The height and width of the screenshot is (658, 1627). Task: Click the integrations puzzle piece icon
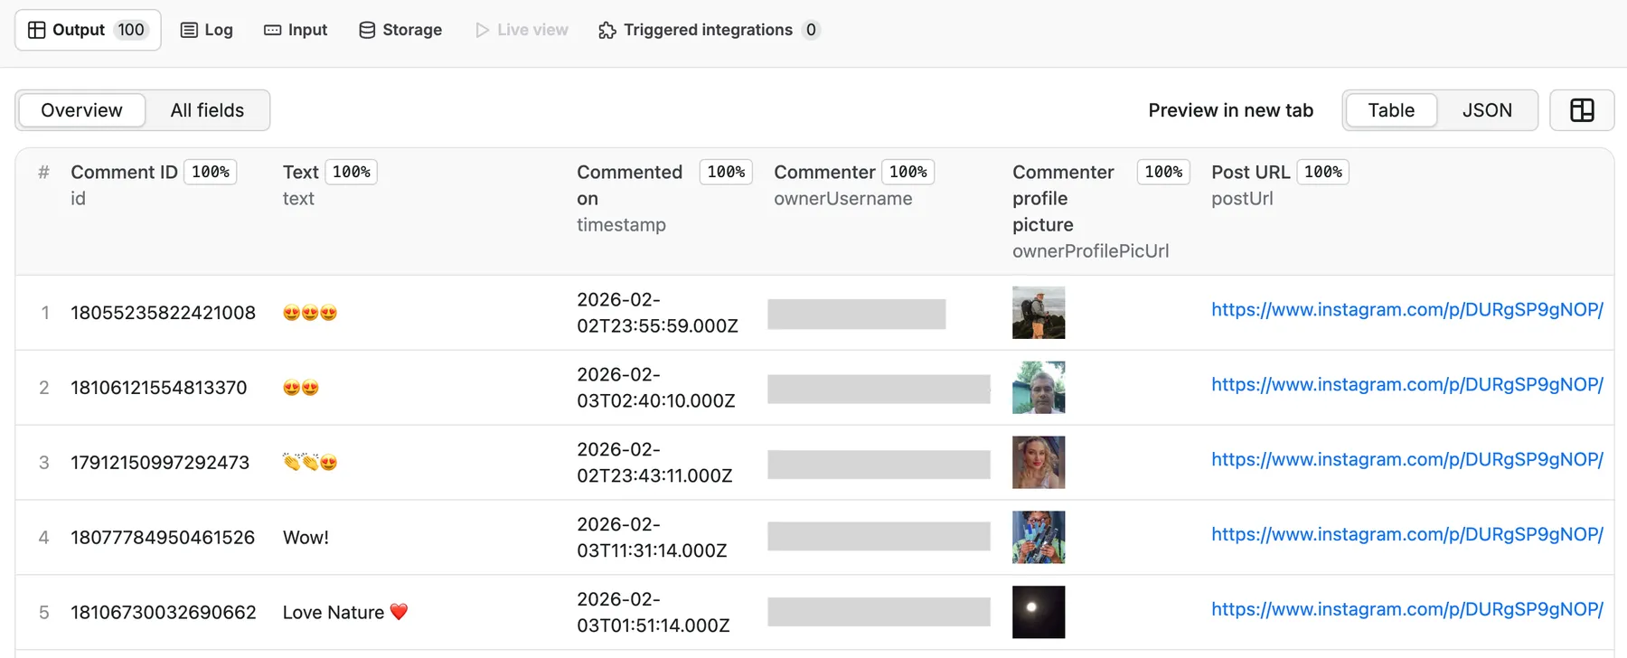(607, 30)
